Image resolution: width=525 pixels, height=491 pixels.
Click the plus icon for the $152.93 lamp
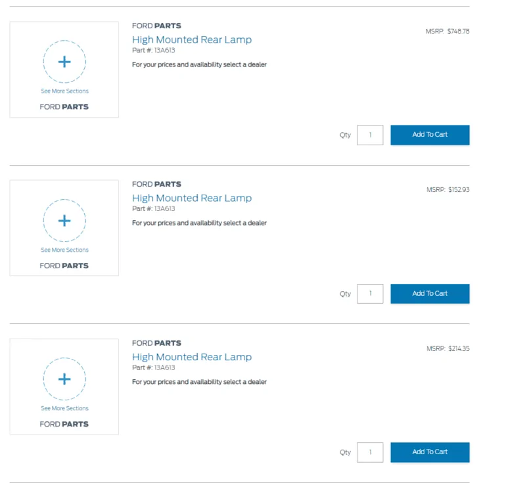tap(64, 221)
